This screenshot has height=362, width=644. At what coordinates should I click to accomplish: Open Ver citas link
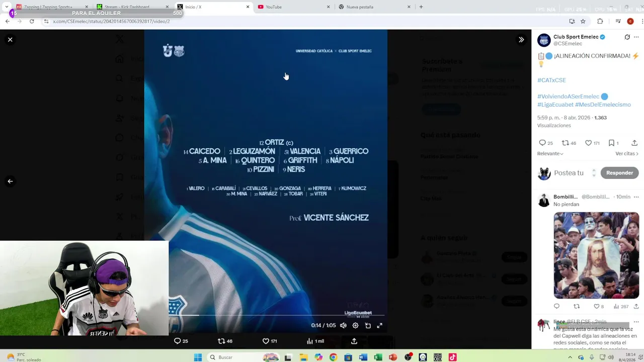click(x=627, y=153)
